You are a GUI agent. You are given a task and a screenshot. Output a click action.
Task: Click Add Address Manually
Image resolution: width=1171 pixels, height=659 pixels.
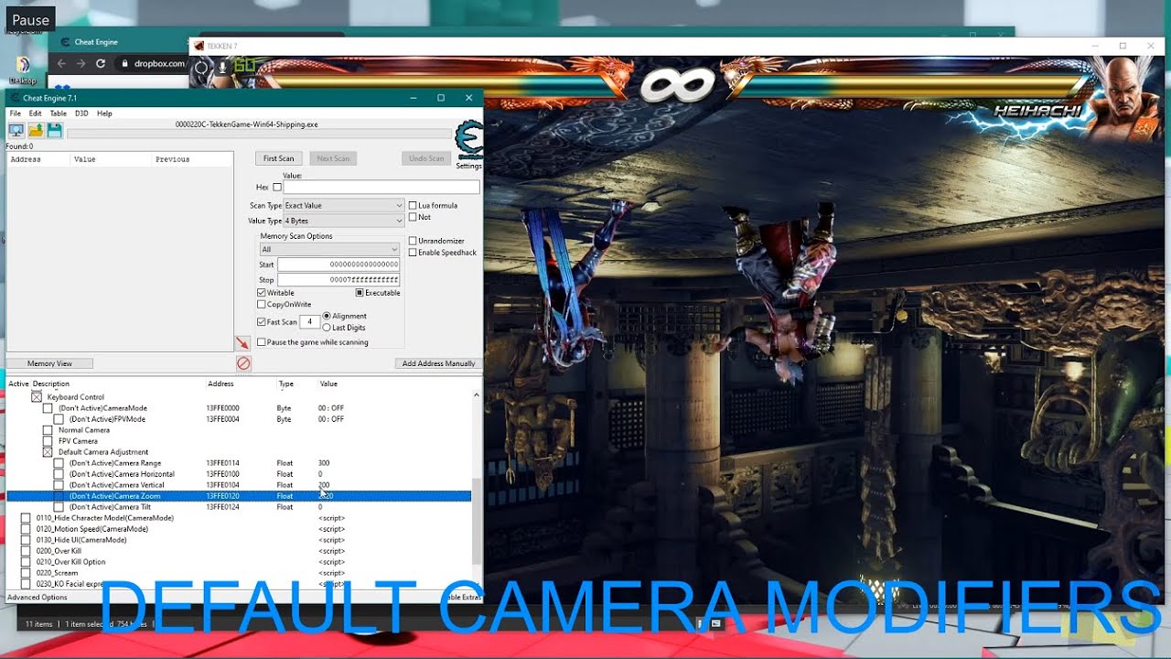pyautogui.click(x=439, y=363)
